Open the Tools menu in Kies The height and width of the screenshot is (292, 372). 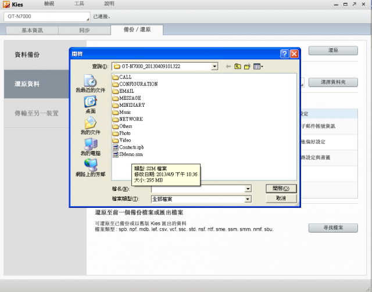(79, 3)
